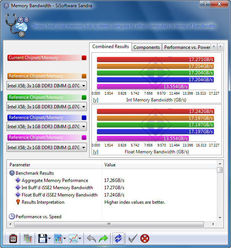The width and height of the screenshot is (231, 248).
Task: Click the line graph icon in toolbar
Action: (x=73, y=238)
